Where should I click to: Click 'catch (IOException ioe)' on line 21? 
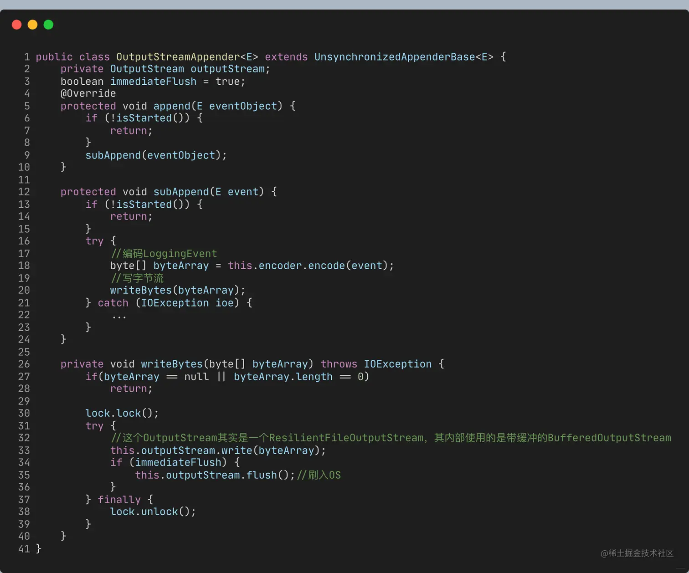(x=169, y=303)
